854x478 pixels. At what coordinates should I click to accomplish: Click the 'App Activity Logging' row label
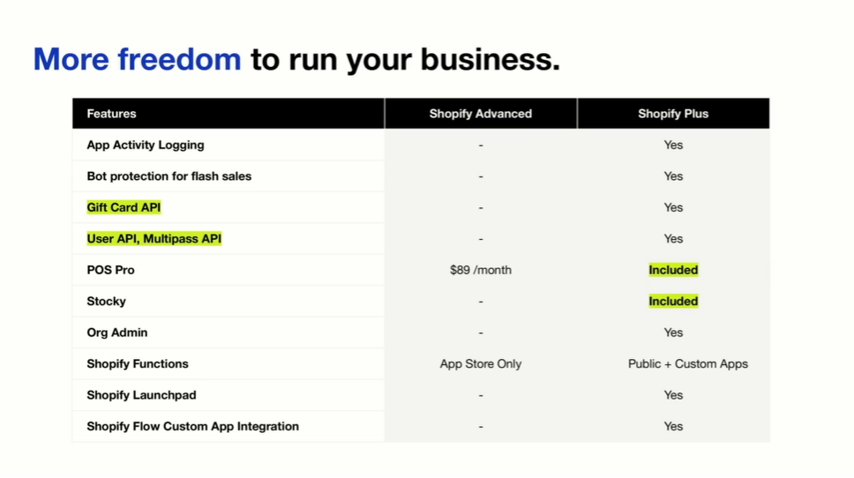coord(146,145)
